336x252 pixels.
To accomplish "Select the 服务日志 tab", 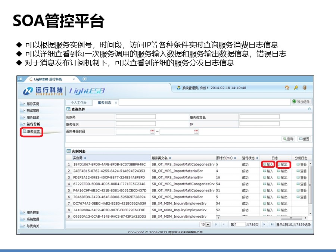I will pyautogui.click(x=105, y=103).
